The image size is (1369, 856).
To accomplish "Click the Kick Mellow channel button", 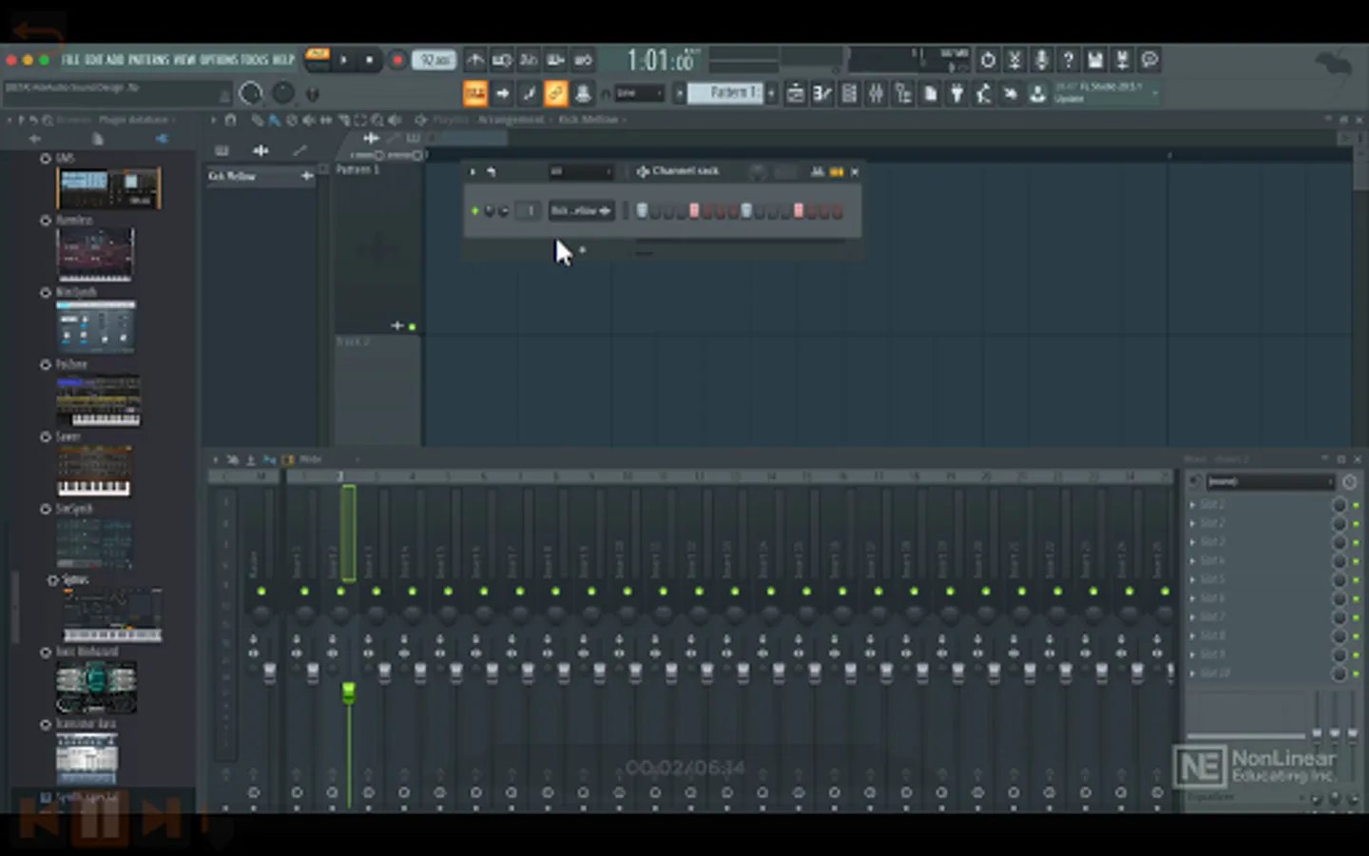I will pyautogui.click(x=580, y=211).
